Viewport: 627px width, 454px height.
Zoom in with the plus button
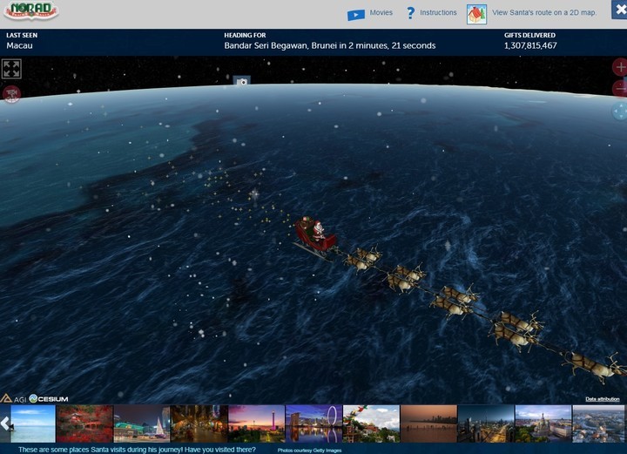(619, 68)
